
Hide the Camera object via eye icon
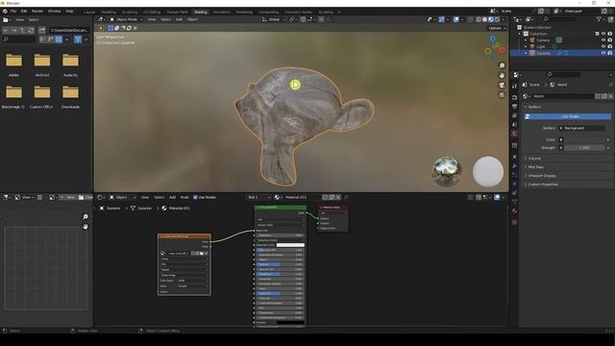click(x=603, y=40)
